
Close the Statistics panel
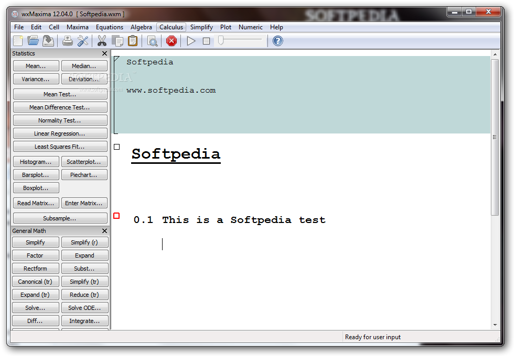tap(104, 53)
